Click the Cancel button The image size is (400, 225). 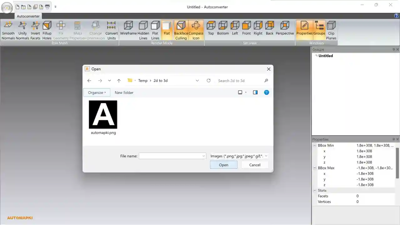[255, 165]
